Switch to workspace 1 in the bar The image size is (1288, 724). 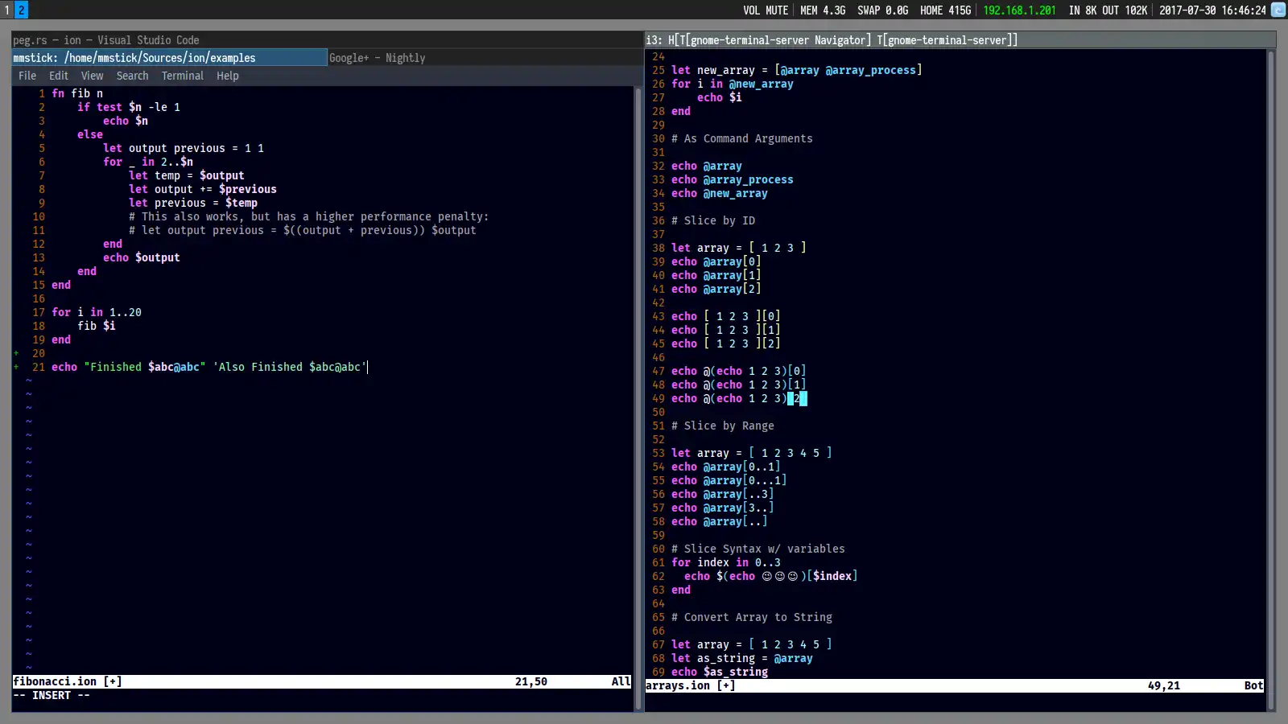pos(6,10)
